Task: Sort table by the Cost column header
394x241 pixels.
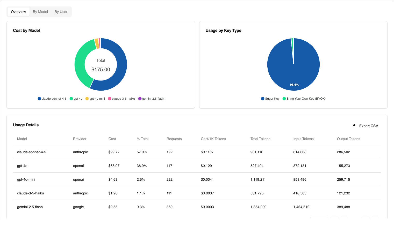Action: click(112, 139)
